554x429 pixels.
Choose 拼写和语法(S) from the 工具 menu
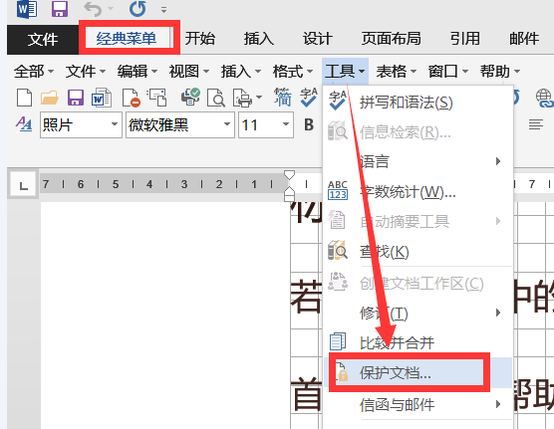tap(417, 103)
